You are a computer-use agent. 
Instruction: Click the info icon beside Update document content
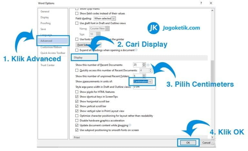(x=130, y=125)
